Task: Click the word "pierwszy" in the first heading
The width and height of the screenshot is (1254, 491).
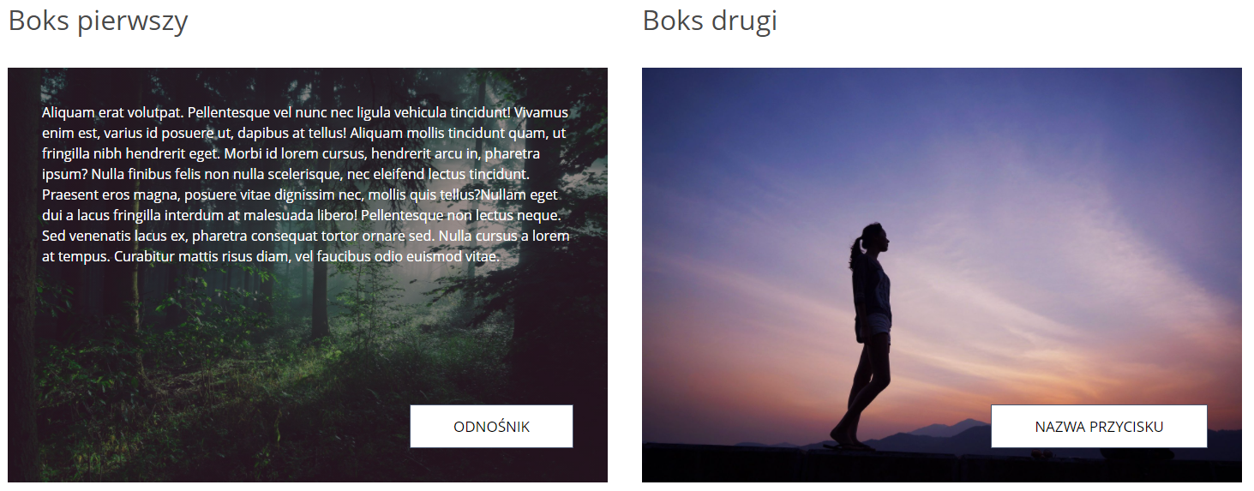Action: click(132, 22)
